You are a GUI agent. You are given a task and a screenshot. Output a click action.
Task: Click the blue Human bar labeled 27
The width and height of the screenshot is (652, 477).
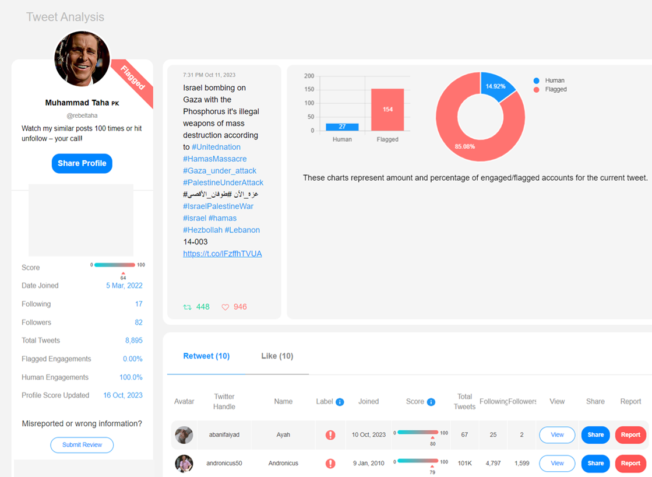pos(342,127)
